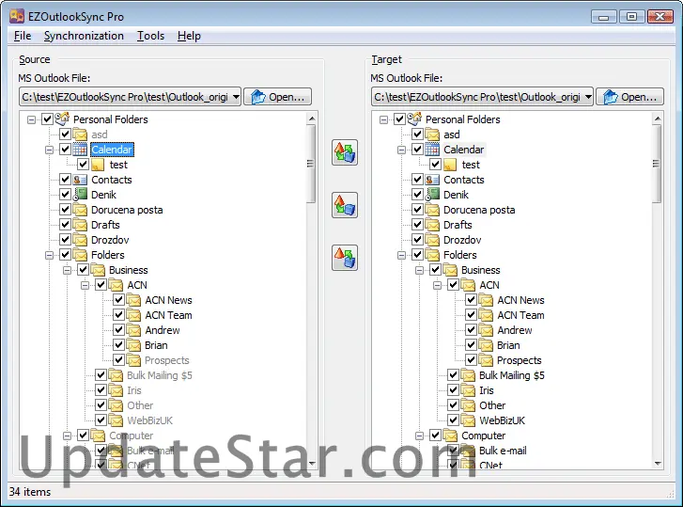Click the test note icon in Source tree
Image resolution: width=683 pixels, height=507 pixels.
(98, 165)
